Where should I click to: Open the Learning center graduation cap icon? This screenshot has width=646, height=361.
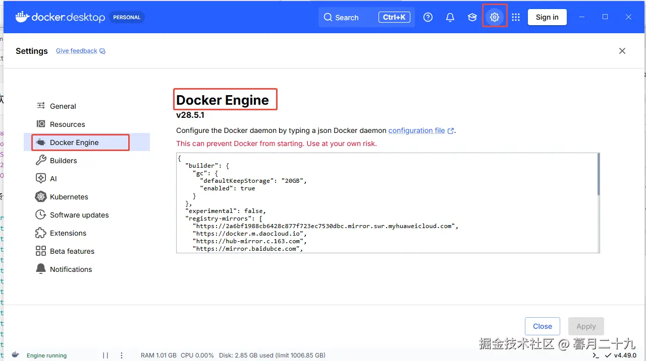pyautogui.click(x=472, y=17)
